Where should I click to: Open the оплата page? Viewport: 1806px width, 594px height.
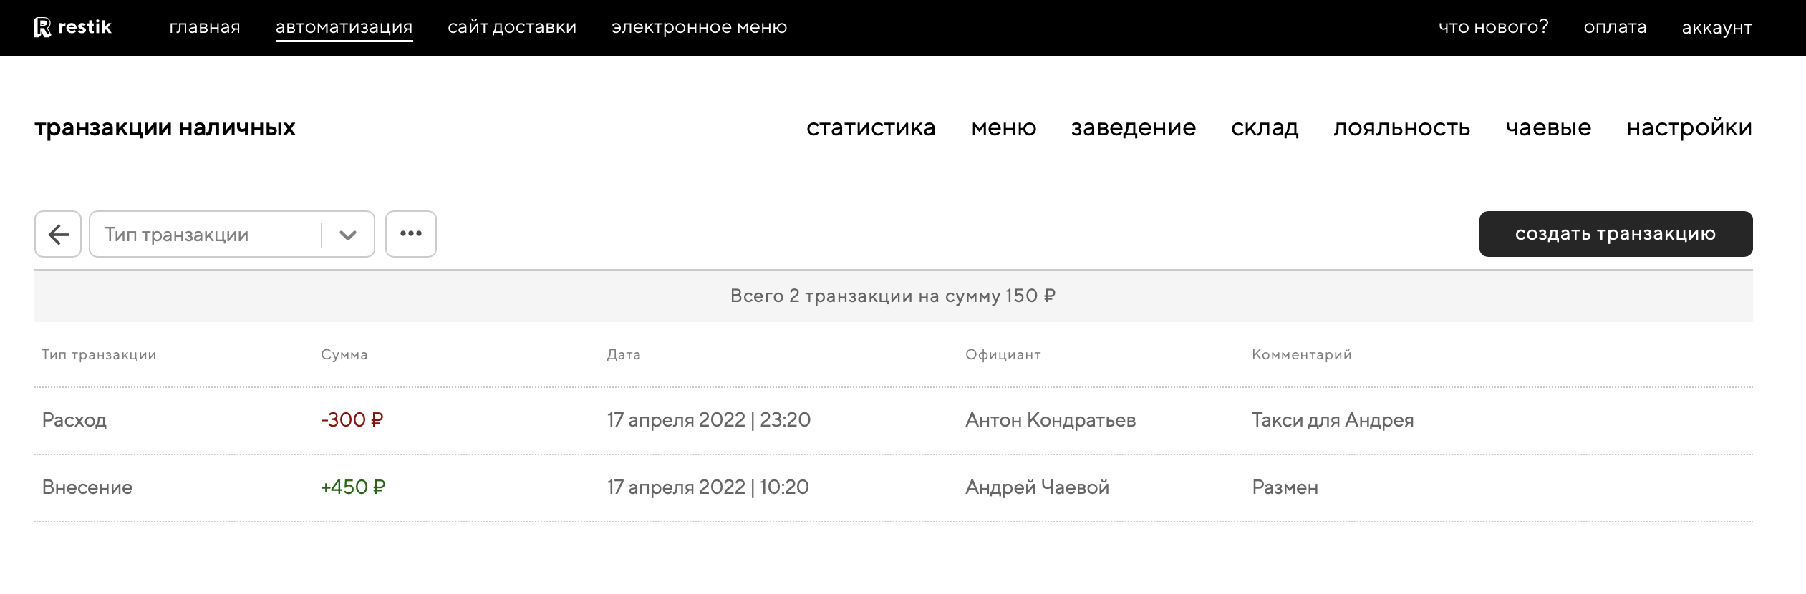pos(1615,27)
